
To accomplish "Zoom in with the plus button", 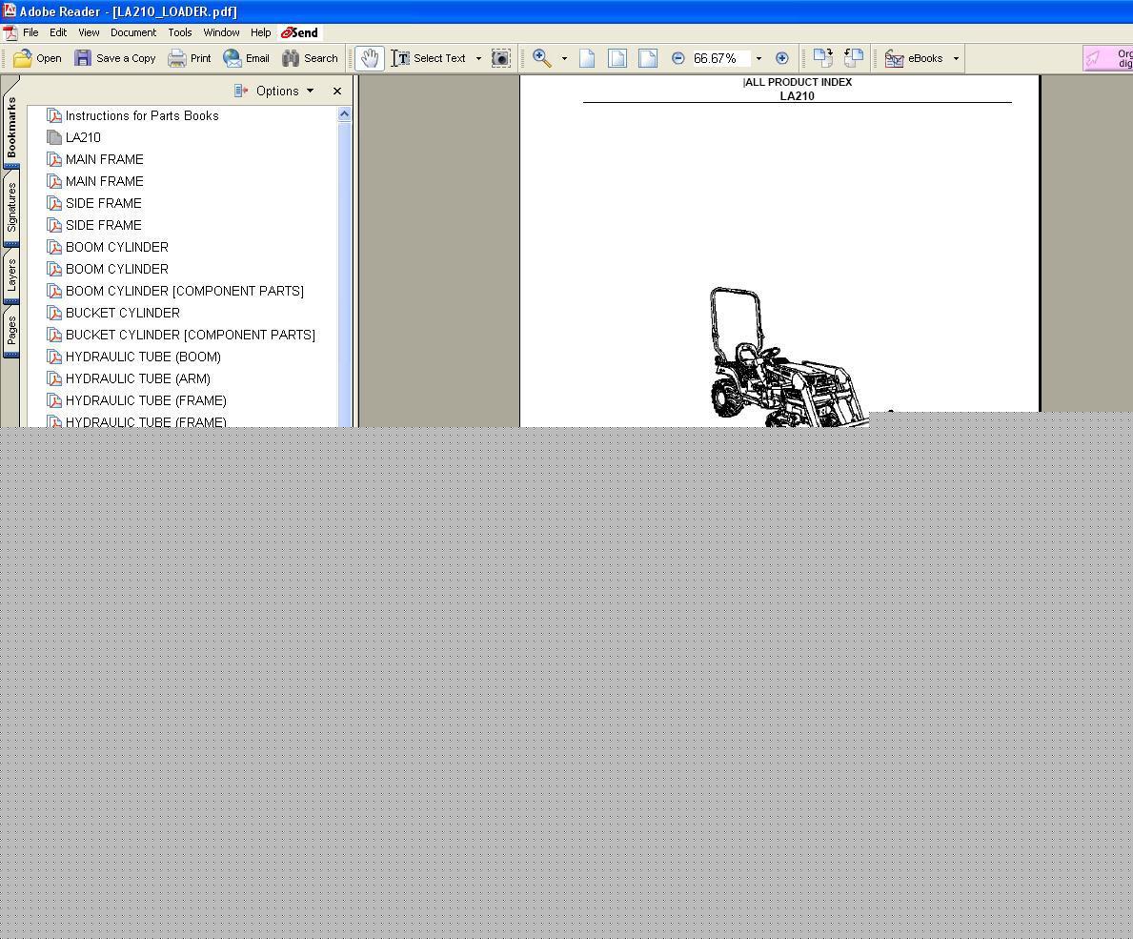I will (781, 58).
